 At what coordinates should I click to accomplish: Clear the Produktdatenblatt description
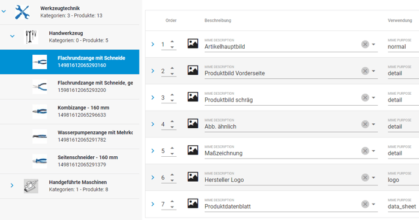click(365, 204)
